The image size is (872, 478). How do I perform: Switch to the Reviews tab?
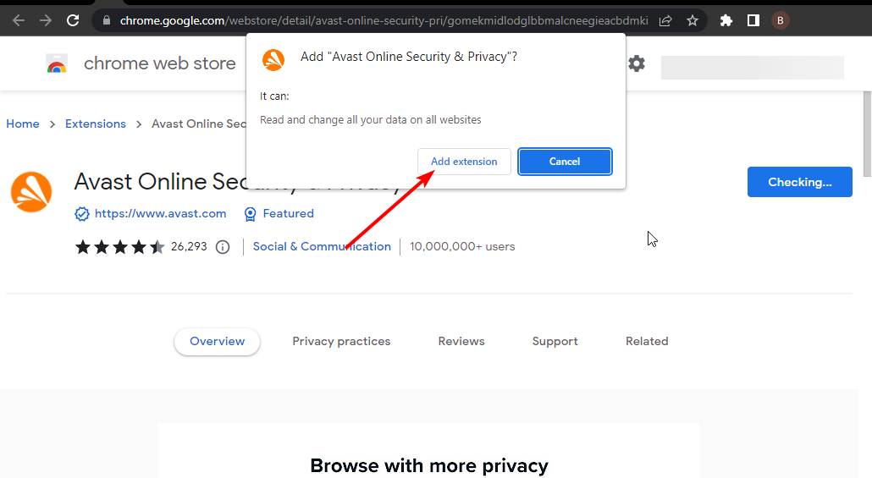[x=461, y=341]
